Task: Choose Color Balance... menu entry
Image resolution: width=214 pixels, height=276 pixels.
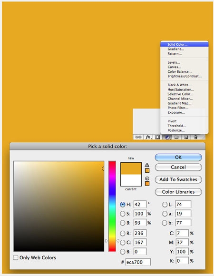Action: [x=185, y=71]
